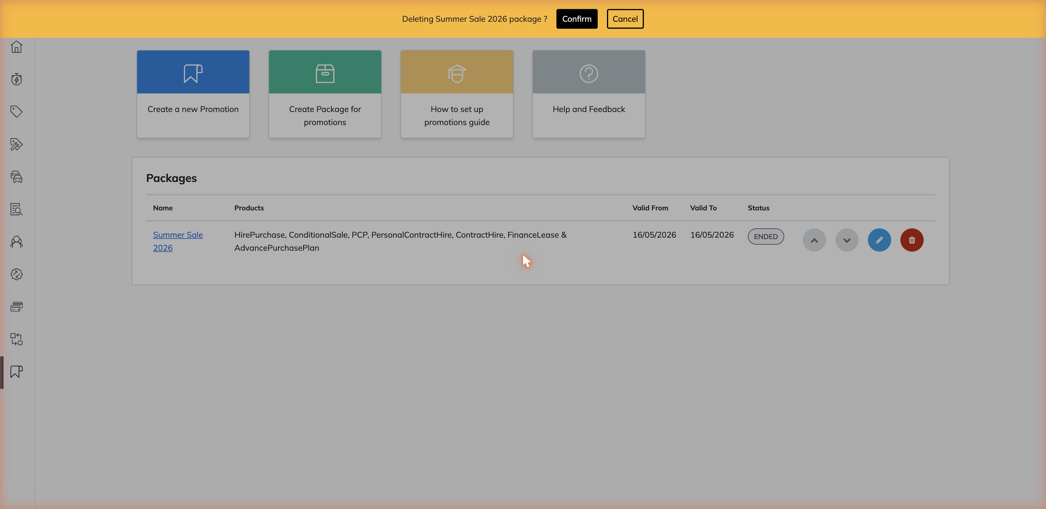Viewport: 1046px width, 509px height.
Task: Open the document search icon in sidebar
Action: 17,209
